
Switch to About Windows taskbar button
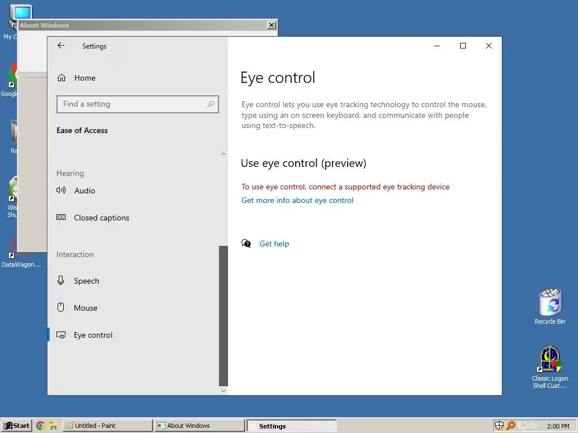(x=199, y=426)
